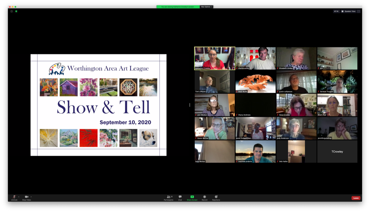This screenshot has height=212, width=370.
Task: Select Andi Wolfe's video tile
Action: click(x=256, y=82)
